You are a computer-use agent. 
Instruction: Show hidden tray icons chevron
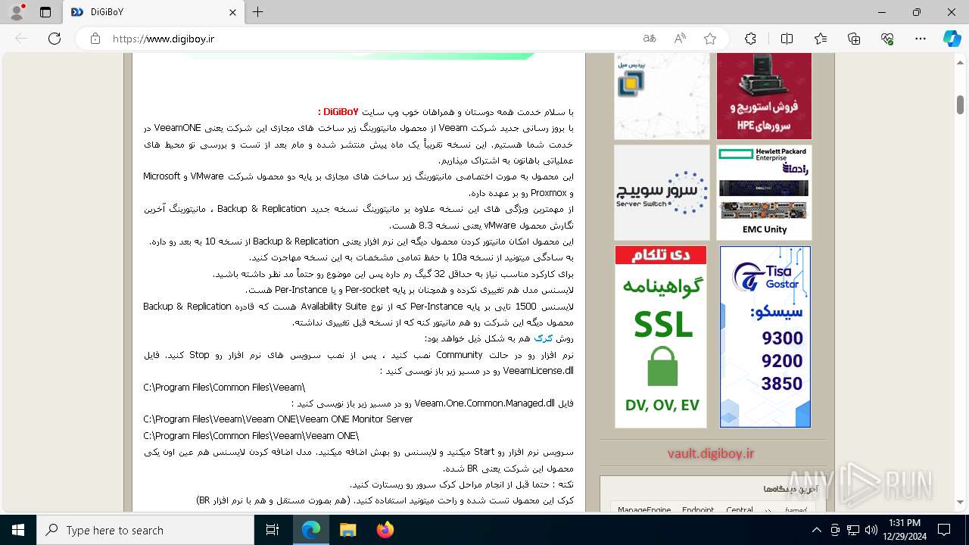coord(816,530)
